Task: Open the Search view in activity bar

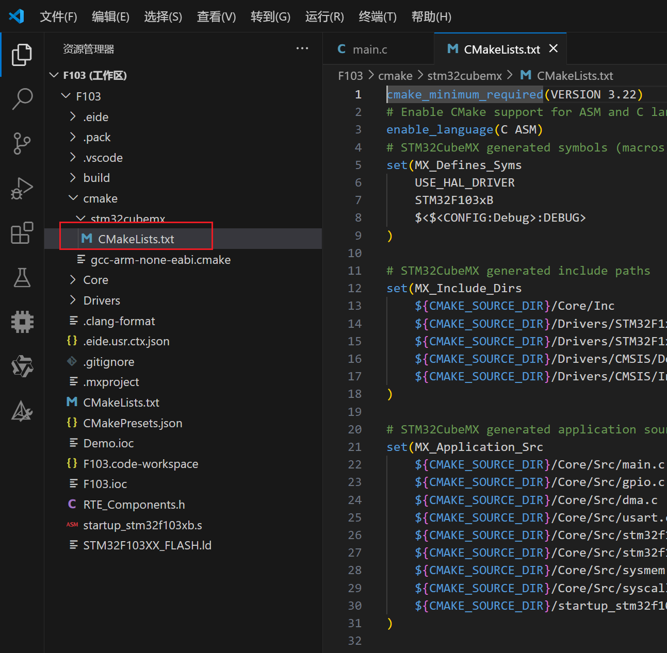Action: (x=22, y=99)
